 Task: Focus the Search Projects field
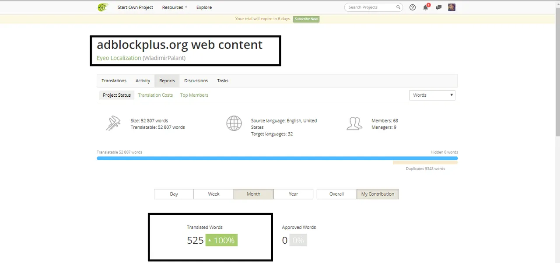[x=373, y=7]
